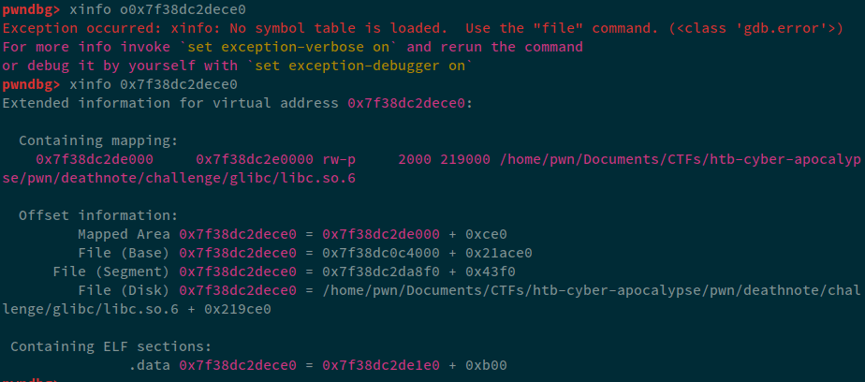The image size is (865, 382).
Task: Click the "Offset information:" heading
Action: tap(97, 215)
